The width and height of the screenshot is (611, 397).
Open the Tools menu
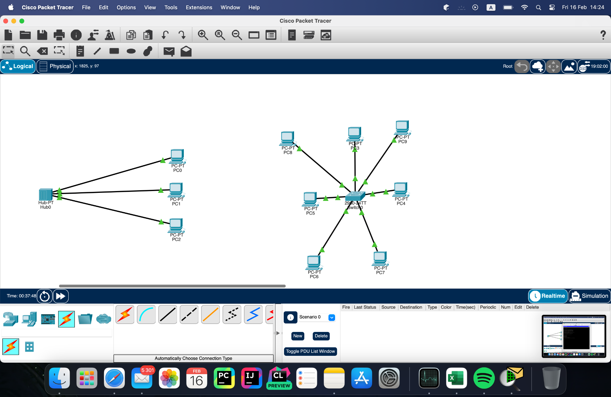(x=171, y=7)
